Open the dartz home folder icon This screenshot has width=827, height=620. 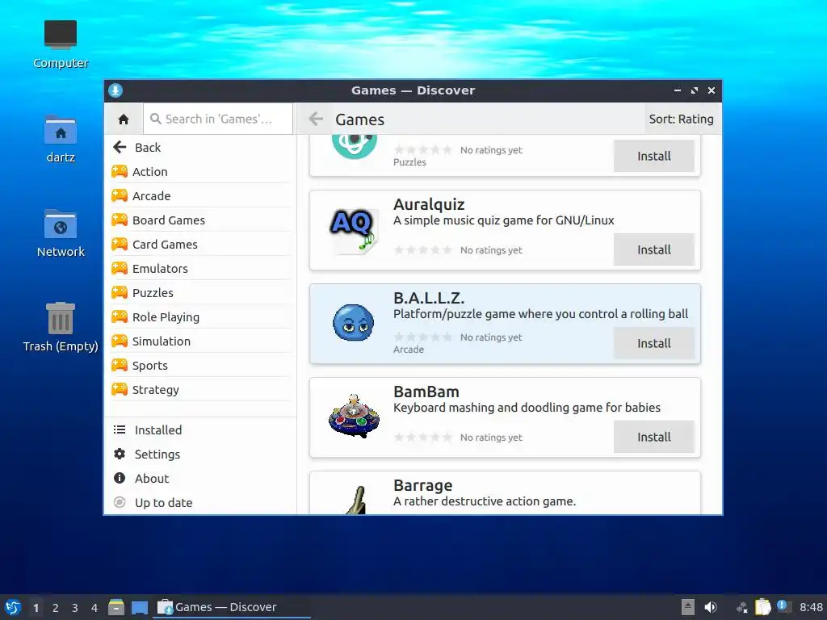point(61,139)
